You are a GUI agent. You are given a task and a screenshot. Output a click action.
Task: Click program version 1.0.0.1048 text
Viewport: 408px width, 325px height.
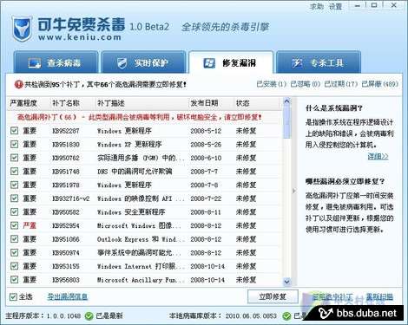(x=63, y=316)
